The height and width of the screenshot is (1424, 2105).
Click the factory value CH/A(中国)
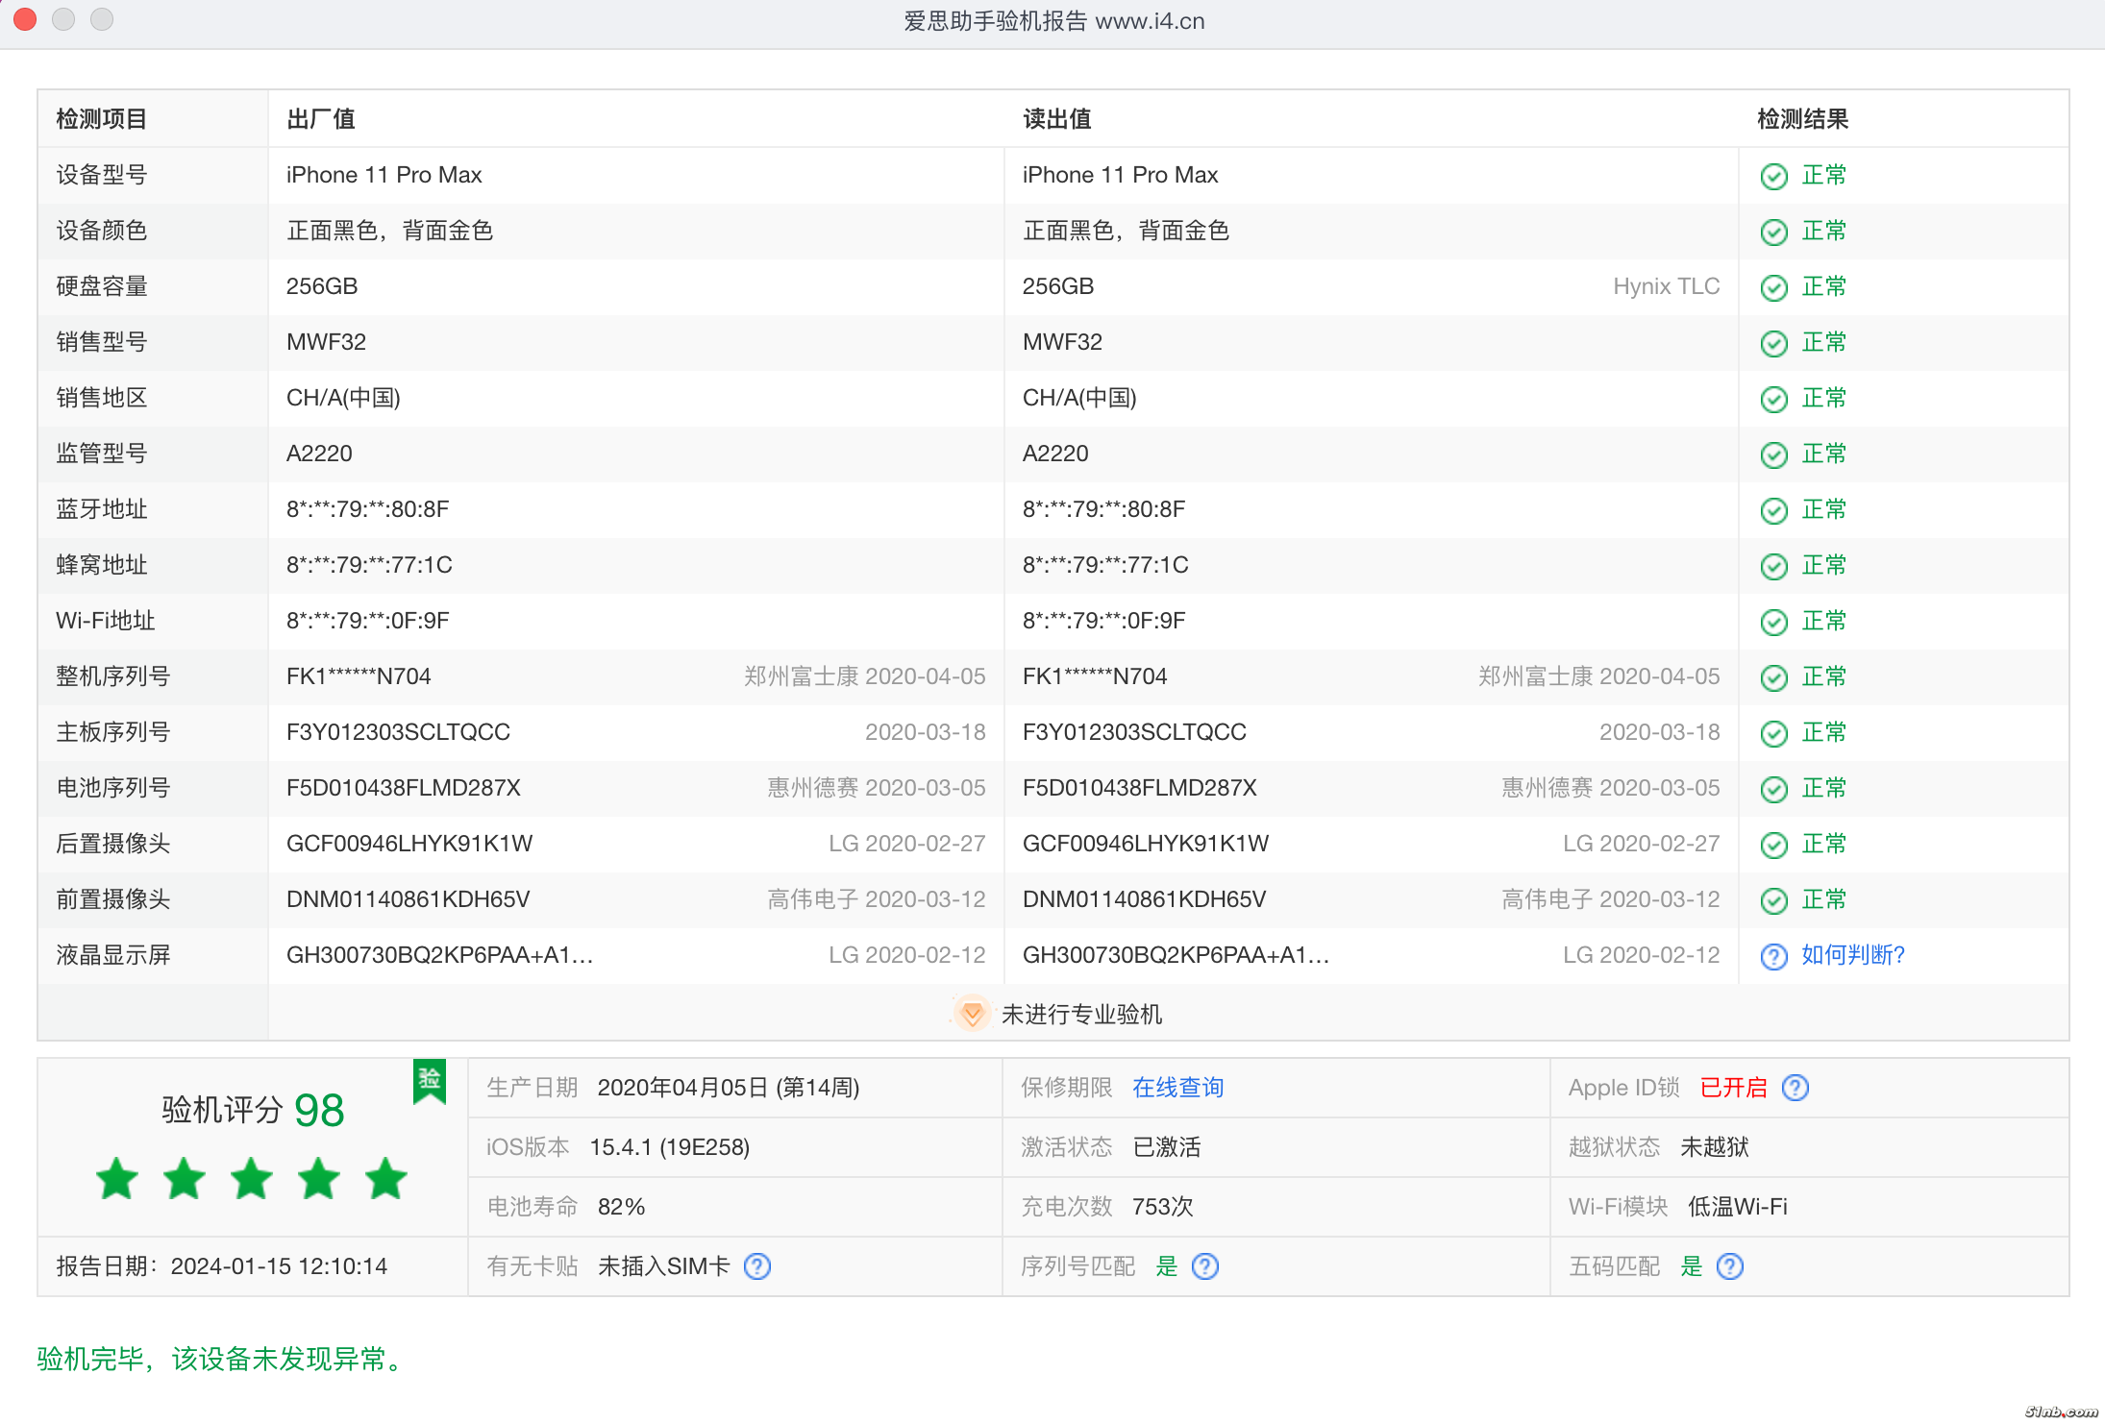[x=343, y=398]
